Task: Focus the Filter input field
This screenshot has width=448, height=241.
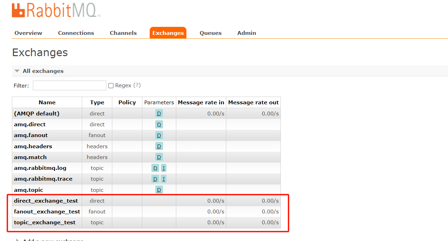Action: pyautogui.click(x=70, y=85)
